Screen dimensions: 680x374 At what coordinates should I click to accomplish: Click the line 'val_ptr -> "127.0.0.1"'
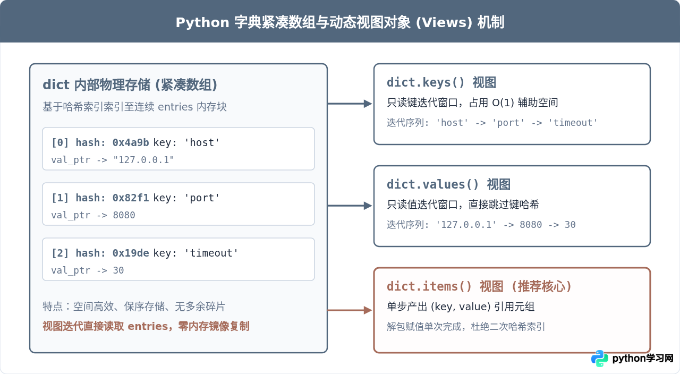(x=113, y=160)
